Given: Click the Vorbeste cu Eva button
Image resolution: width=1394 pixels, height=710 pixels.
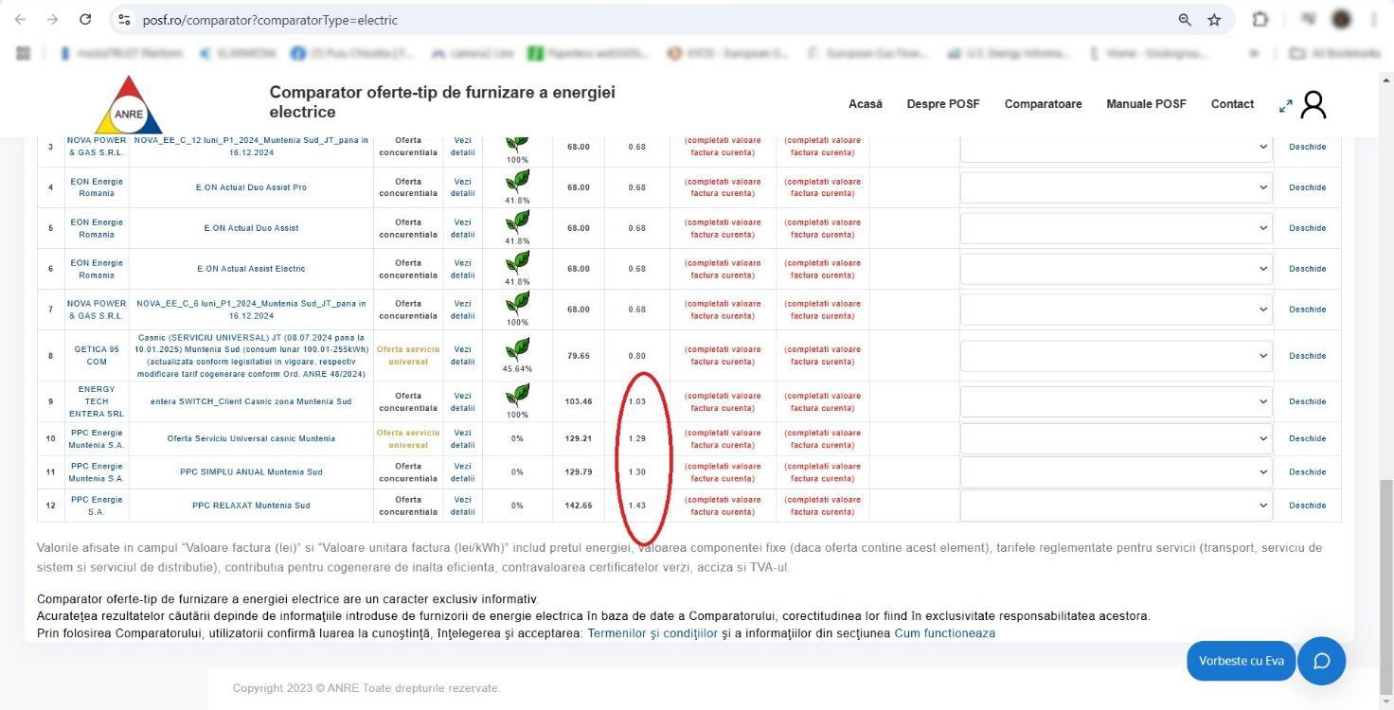Looking at the screenshot, I should [1241, 661].
